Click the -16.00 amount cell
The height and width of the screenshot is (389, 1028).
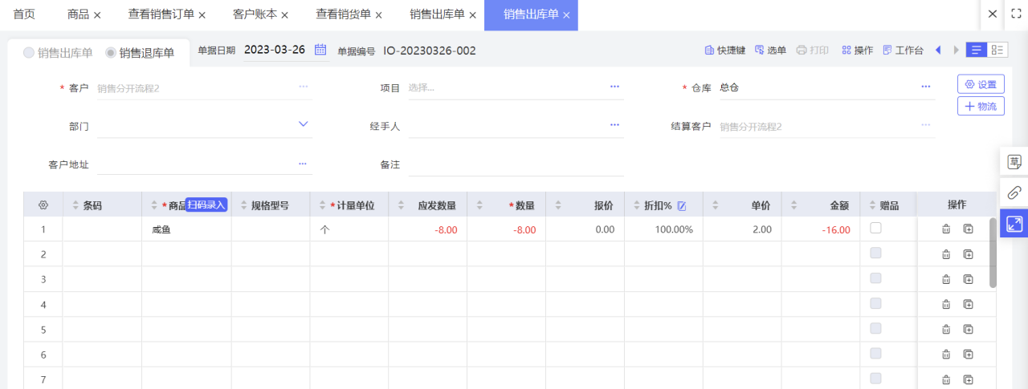(x=821, y=229)
